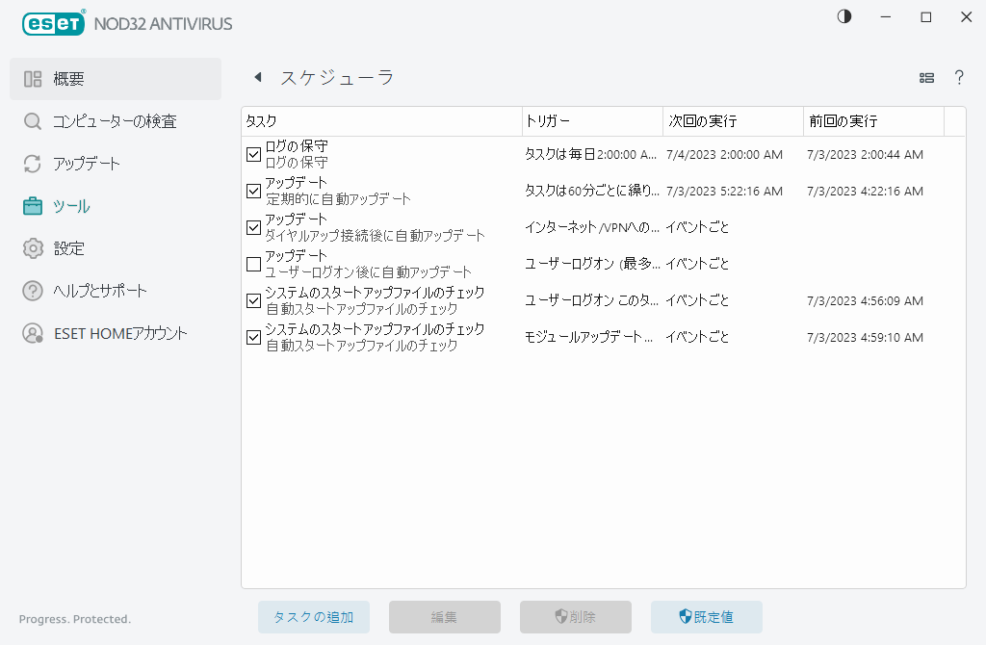This screenshot has width=986, height=645.
Task: Click the ESET logo in the top corner
Action: point(53,23)
